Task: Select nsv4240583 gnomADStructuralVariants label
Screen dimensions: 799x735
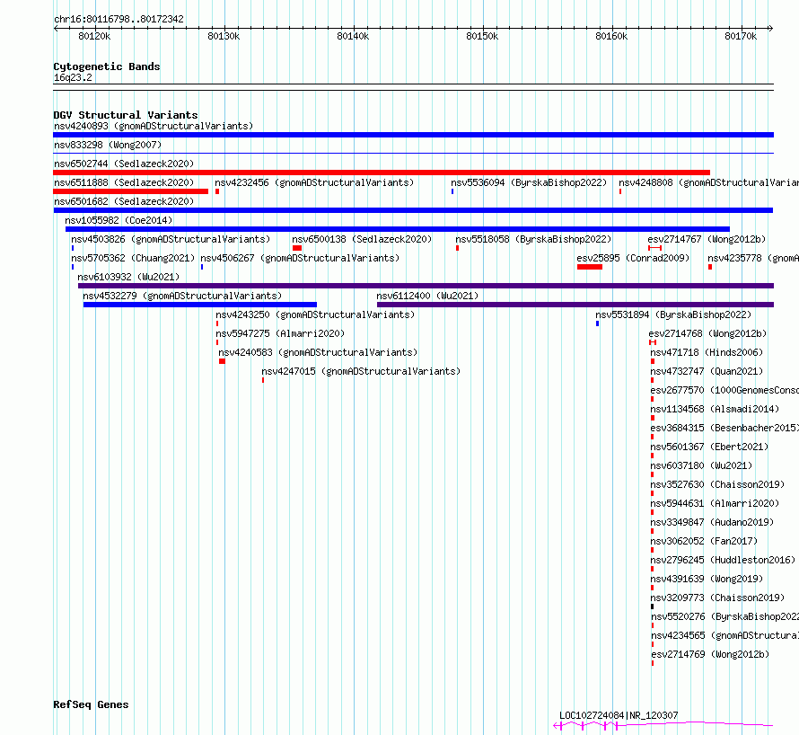Action: (x=318, y=352)
